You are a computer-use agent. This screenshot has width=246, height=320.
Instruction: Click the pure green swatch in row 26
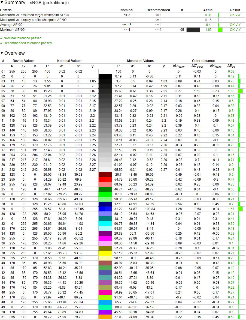point(105,194)
